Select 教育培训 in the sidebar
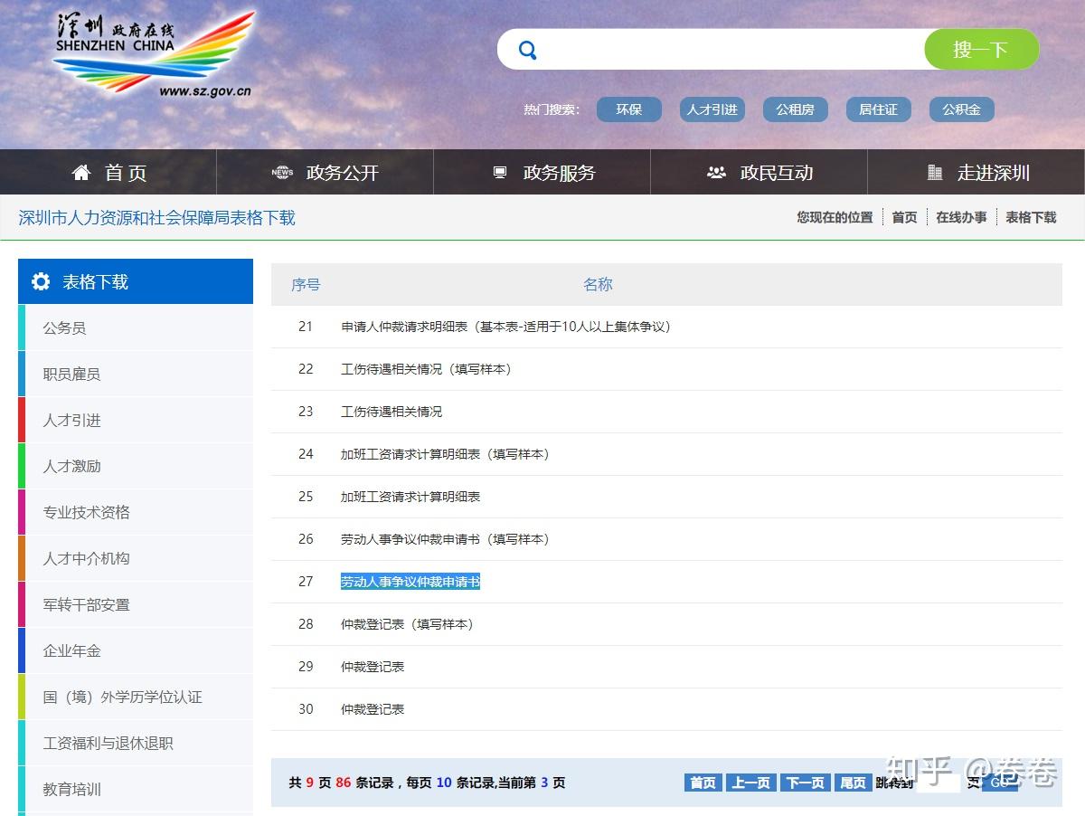 [136, 789]
